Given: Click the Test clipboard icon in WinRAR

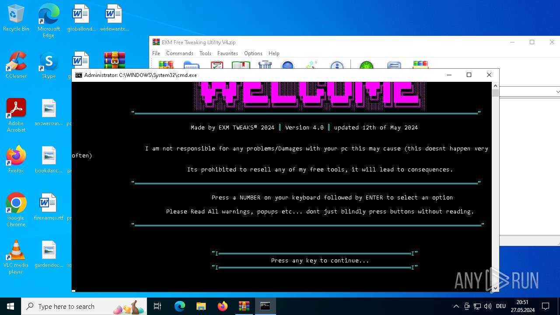Looking at the screenshot, I should (217, 65).
